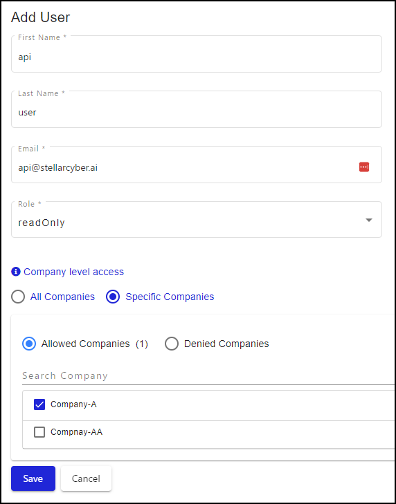Viewport: 396px width, 504px height.
Task: Click the Compnay-AA list row label
Action: click(x=77, y=432)
